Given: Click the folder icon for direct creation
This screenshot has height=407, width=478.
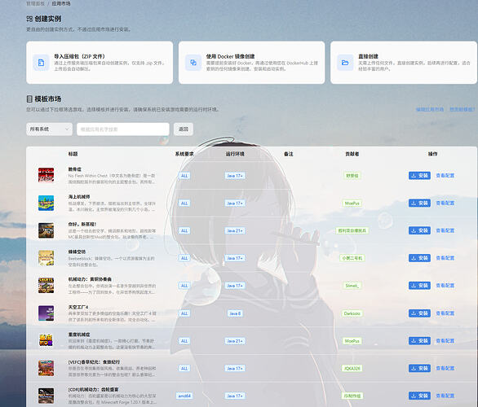Looking at the screenshot, I should pos(345,63).
